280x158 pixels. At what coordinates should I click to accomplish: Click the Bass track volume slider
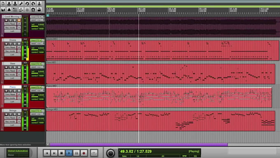(x=37, y=73)
